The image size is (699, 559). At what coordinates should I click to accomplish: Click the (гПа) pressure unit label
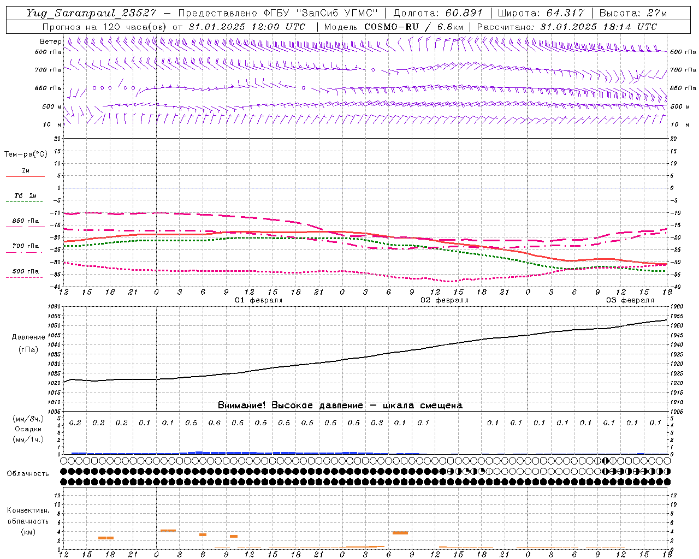[x=28, y=349]
